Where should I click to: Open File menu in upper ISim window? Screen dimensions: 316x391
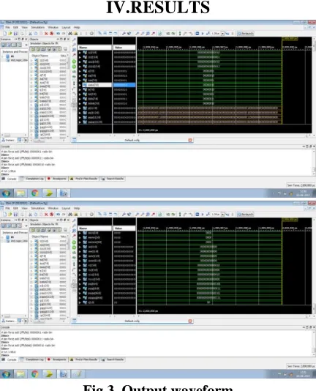(8, 27)
